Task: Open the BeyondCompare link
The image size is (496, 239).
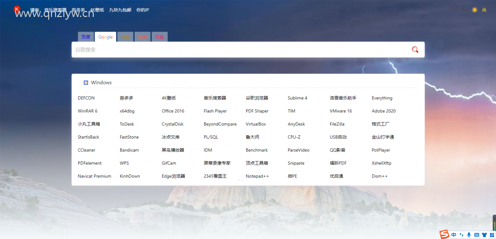Action: pyautogui.click(x=220, y=124)
